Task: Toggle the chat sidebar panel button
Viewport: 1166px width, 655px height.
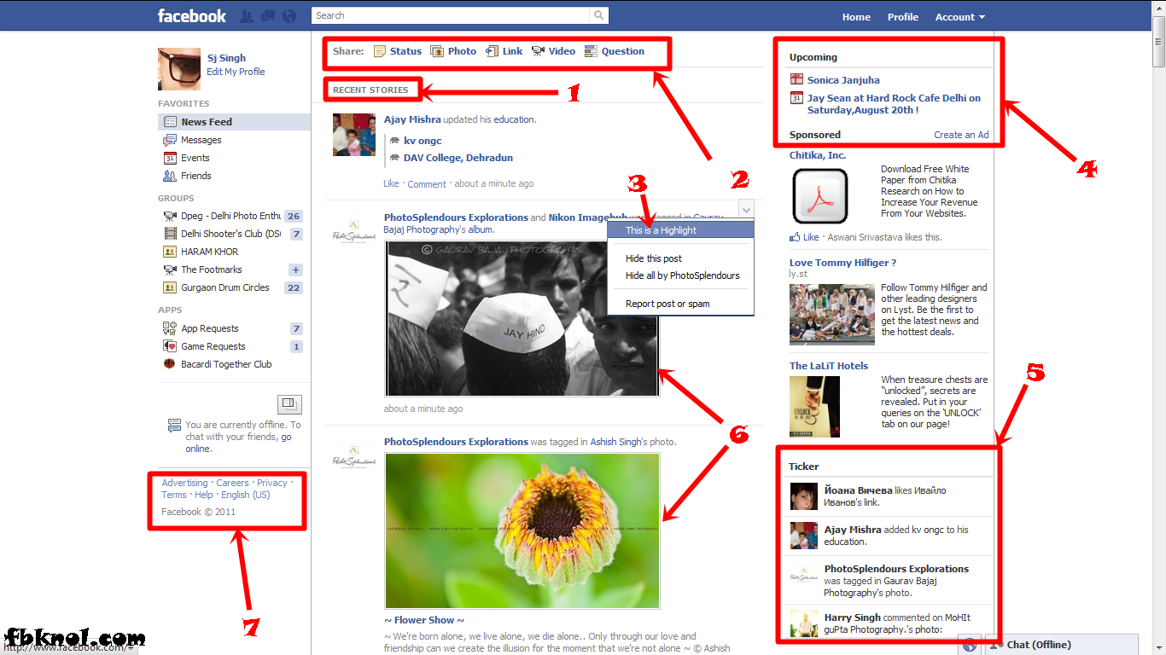Action: (x=289, y=403)
